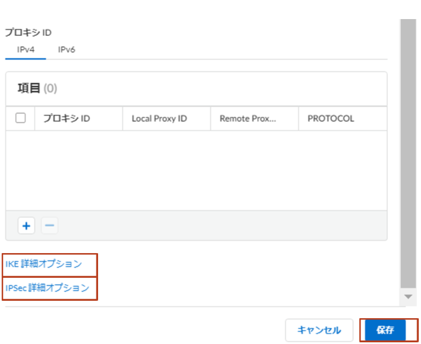Remove selected item with the minus icon

point(49,226)
